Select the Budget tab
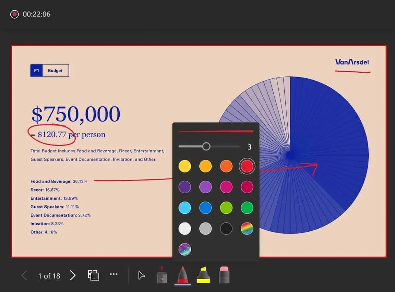Screen dimensions: 395x292 point(55,70)
